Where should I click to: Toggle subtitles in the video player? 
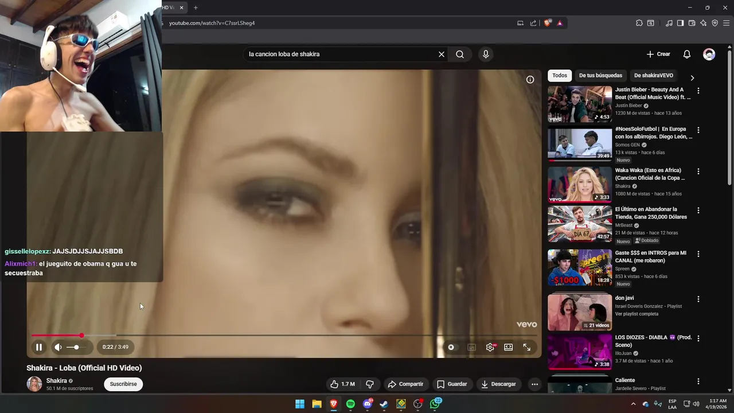pyautogui.click(x=471, y=347)
